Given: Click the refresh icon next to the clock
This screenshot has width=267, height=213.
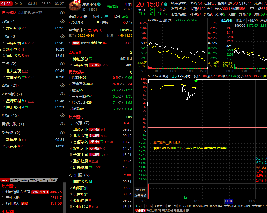Looking at the screenshot, I should 165,4.
